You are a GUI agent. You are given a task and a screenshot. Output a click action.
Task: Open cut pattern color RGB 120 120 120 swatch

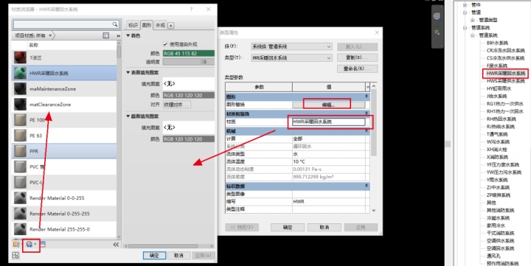coord(189,139)
